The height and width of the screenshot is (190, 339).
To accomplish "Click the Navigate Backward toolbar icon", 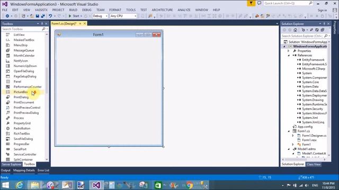I will (7, 16).
